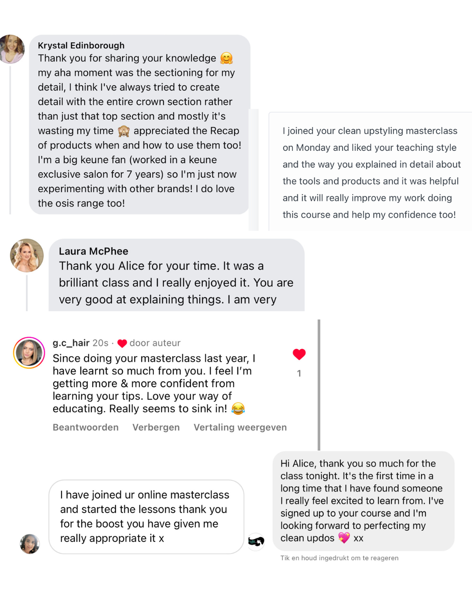472x590 pixels.
Task: View the like count on the g.c_hair comment
Action: click(x=299, y=373)
